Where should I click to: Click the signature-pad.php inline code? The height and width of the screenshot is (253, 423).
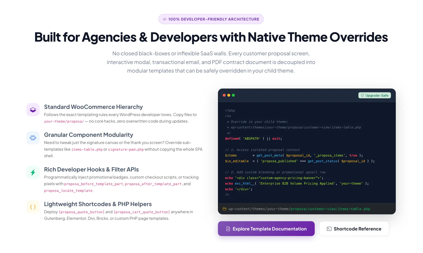(126, 149)
